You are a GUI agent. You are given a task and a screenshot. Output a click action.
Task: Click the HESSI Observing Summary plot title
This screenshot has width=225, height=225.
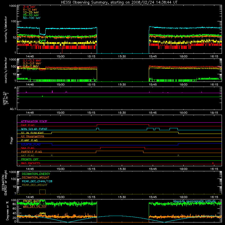click(119, 2)
